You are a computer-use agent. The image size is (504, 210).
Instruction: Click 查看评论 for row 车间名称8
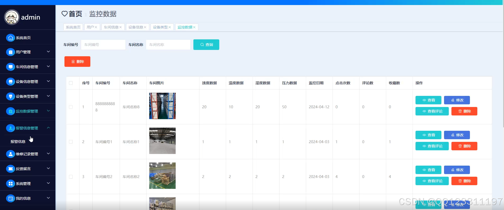(432, 111)
